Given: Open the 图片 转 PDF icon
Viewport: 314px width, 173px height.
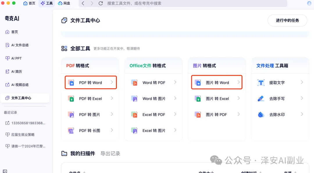Looking at the screenshot, I should (x=198, y=114).
